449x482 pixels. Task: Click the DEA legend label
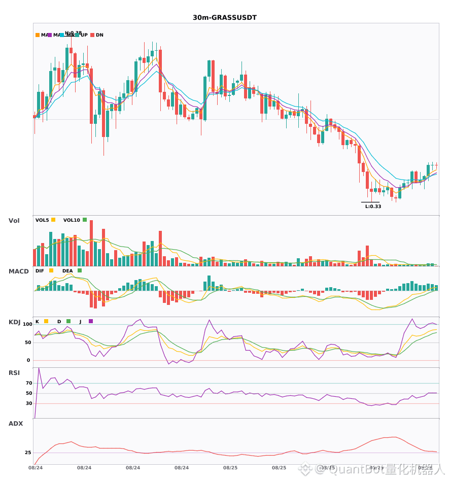pos(67,271)
